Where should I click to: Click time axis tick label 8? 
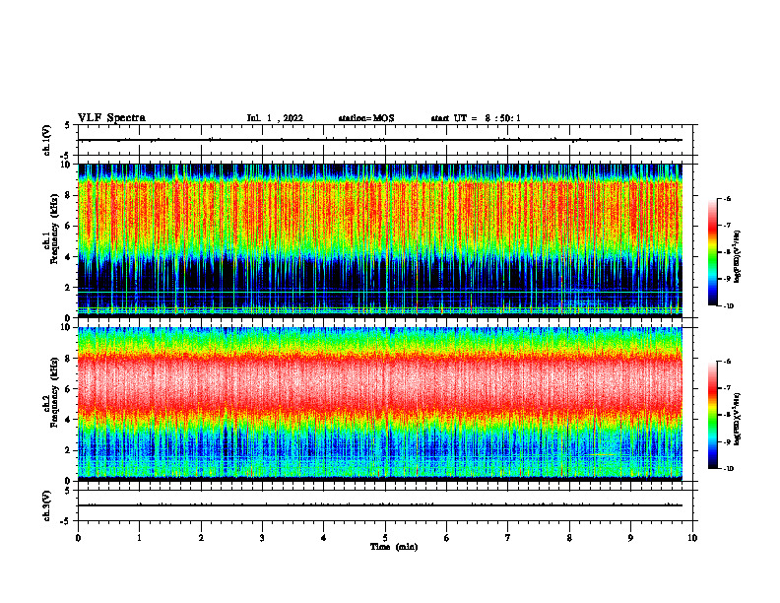(569, 538)
